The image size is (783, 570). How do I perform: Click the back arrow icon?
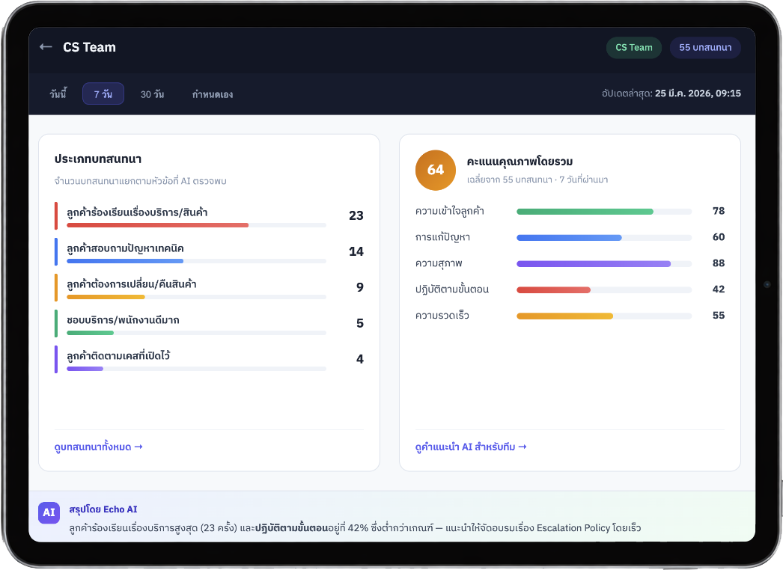46,47
